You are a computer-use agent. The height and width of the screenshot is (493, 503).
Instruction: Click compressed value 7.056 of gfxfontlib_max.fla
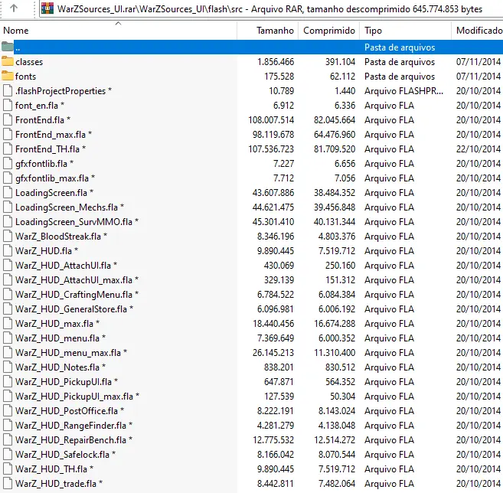click(345, 178)
